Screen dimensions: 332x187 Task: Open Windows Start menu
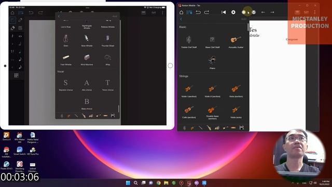[x=128, y=183]
